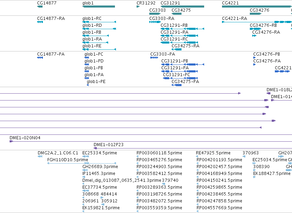Screen dimensions: 292x213
Task: Click the RP004201193.5prime EST label
Action: point(219,160)
